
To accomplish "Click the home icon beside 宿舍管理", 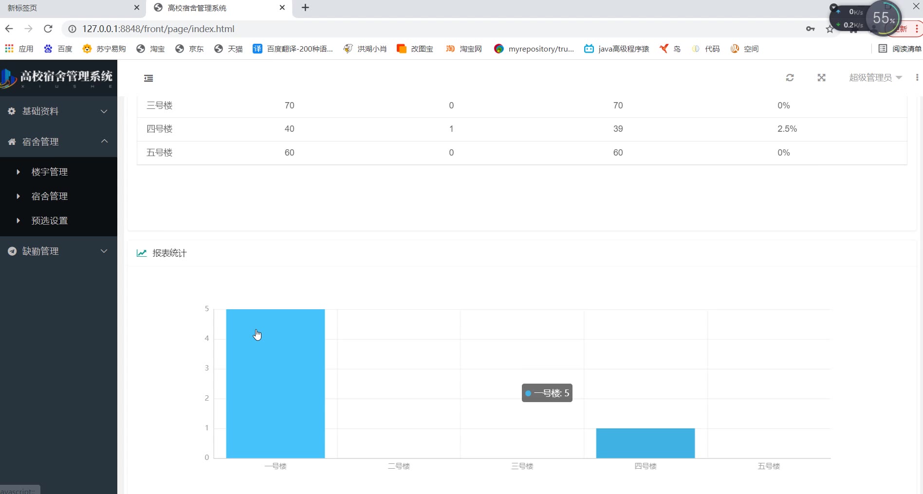I will [x=12, y=142].
